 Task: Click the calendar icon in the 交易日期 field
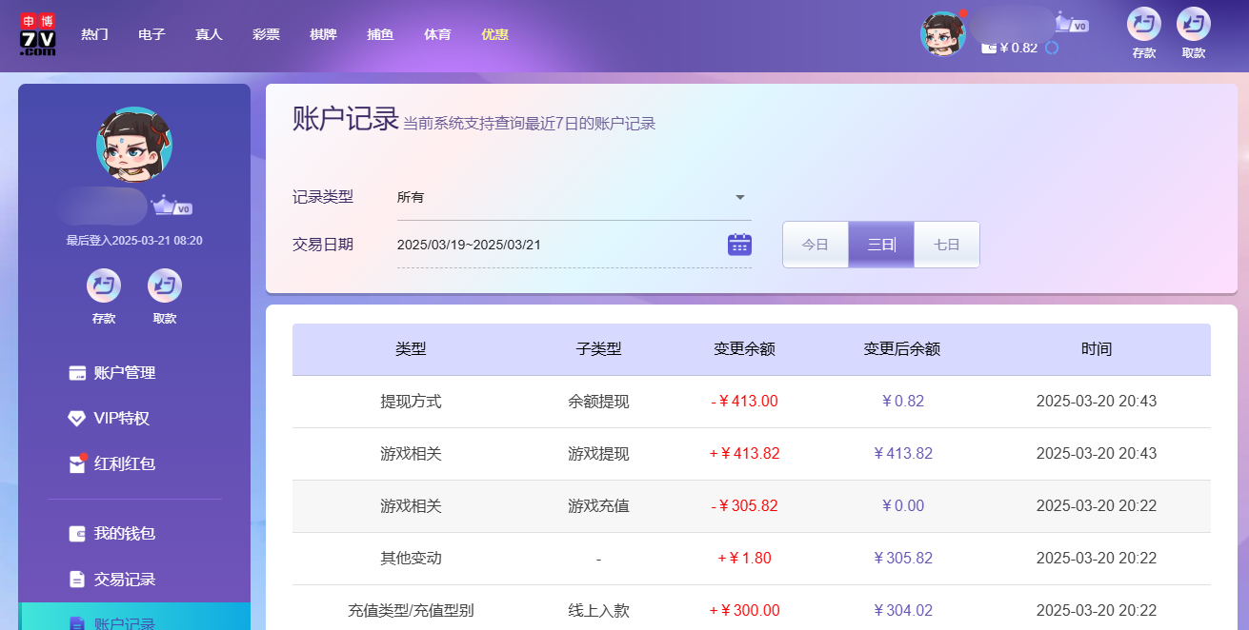pos(742,244)
